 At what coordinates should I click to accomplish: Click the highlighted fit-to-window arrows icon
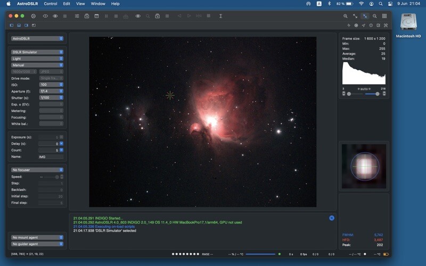[365, 16]
